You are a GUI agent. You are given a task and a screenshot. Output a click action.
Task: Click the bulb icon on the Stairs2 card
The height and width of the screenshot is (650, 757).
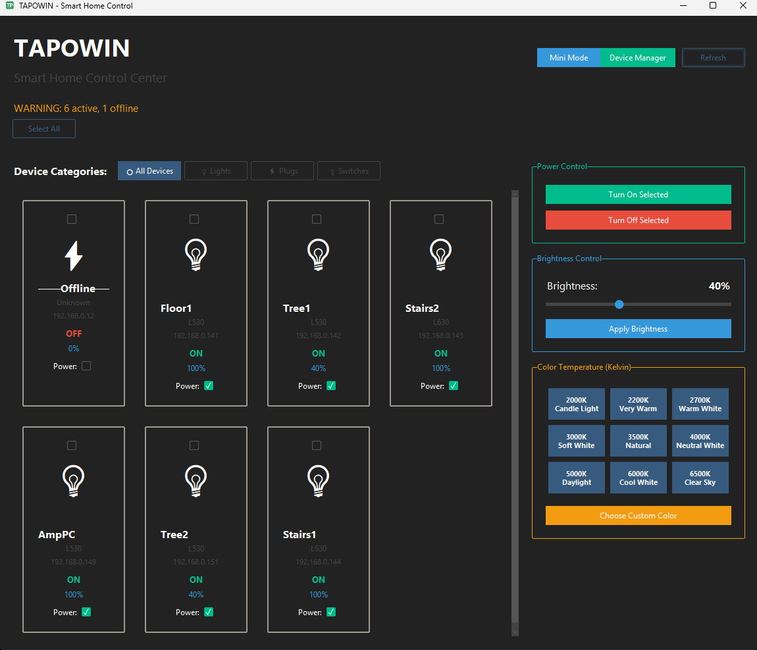click(440, 255)
